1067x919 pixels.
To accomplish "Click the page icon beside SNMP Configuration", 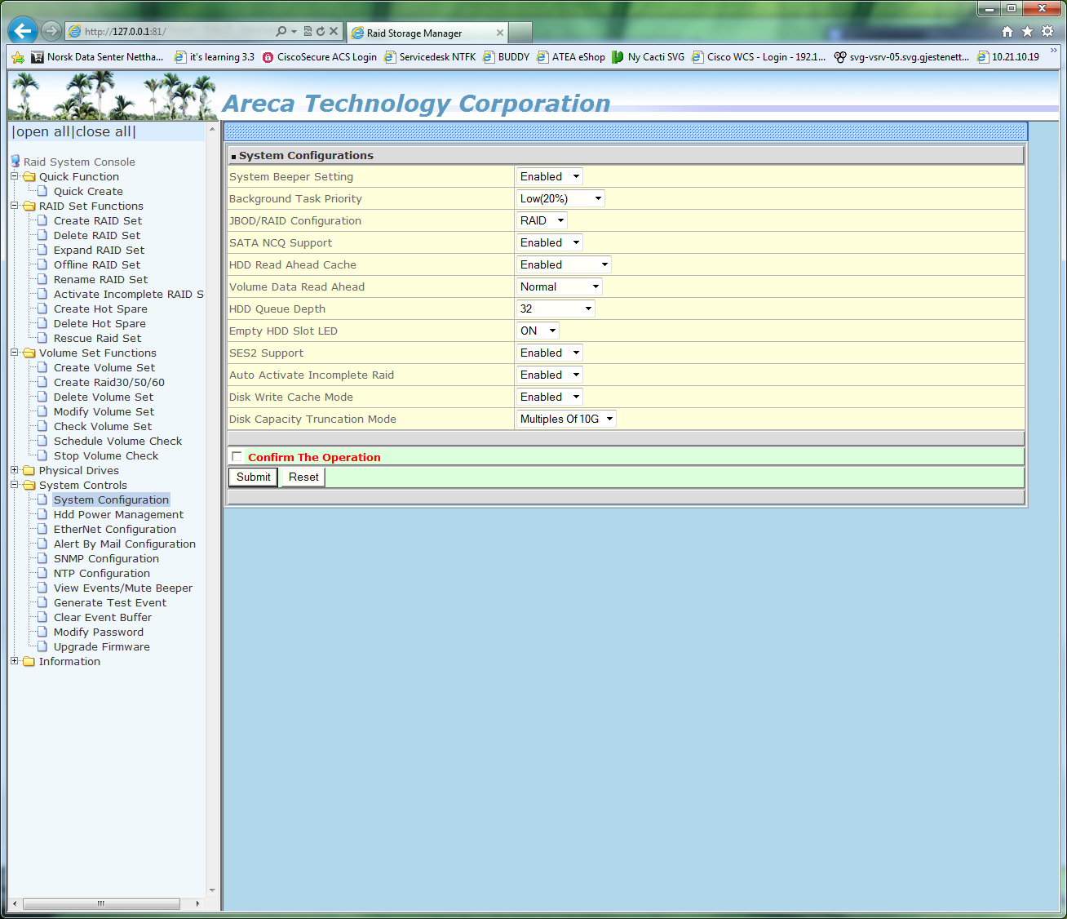I will [43, 558].
